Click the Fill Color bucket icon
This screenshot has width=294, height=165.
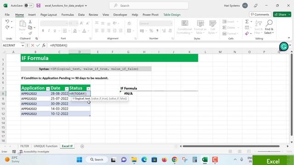pos(75,31)
